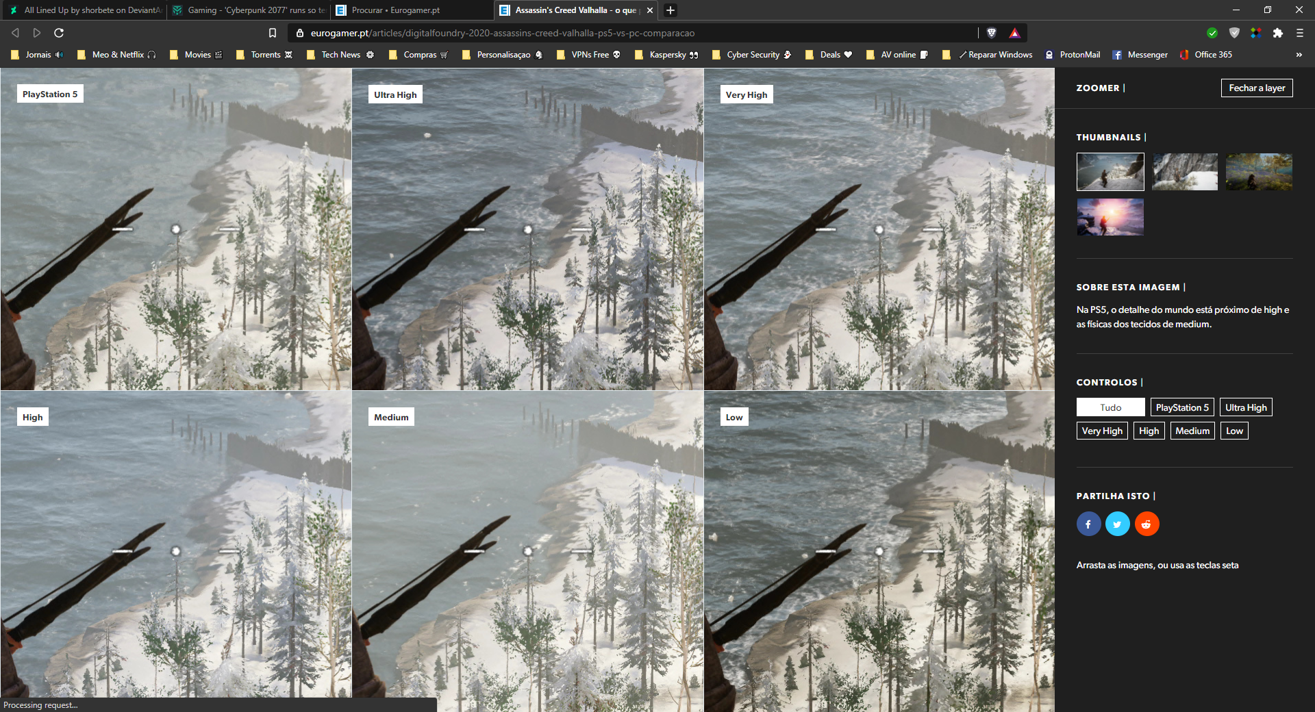Share on Reddit using the round icon
Viewport: 1315px width, 712px height.
[x=1147, y=524]
